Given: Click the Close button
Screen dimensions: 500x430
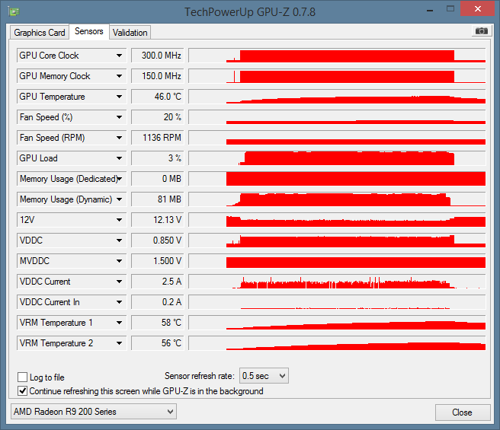Looking at the screenshot, I should (463, 412).
